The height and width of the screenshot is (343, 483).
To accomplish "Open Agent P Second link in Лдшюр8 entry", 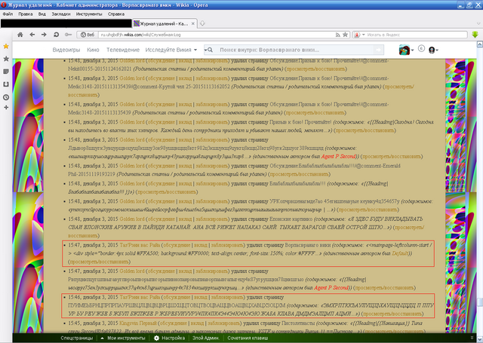I will pyautogui.click(x=338, y=156).
